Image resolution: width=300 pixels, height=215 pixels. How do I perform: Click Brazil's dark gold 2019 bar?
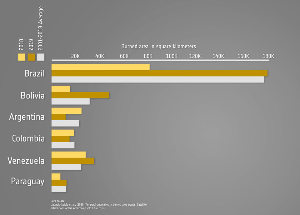point(159,73)
